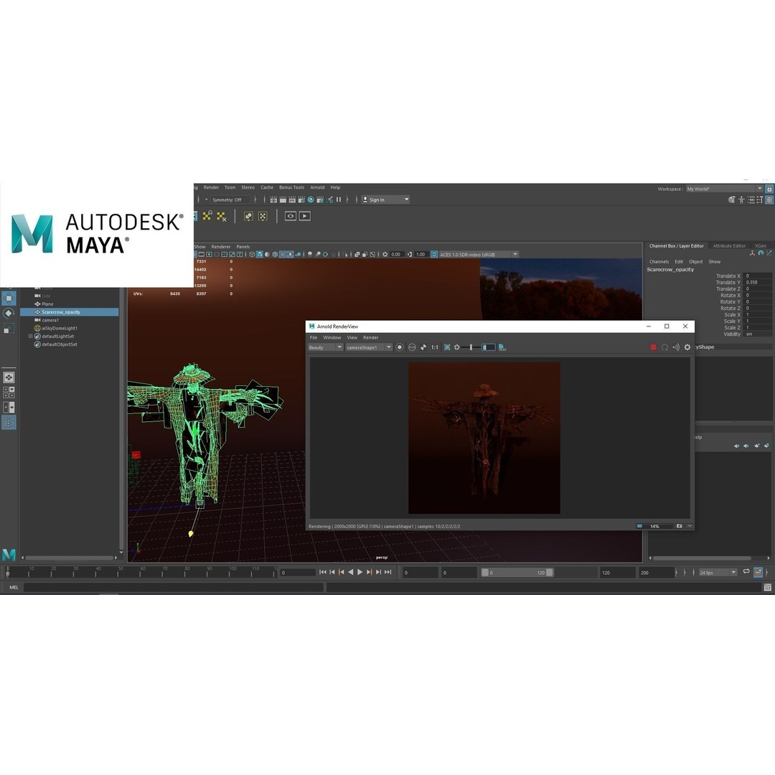Click yellow checker with X shelf icon

click(222, 217)
